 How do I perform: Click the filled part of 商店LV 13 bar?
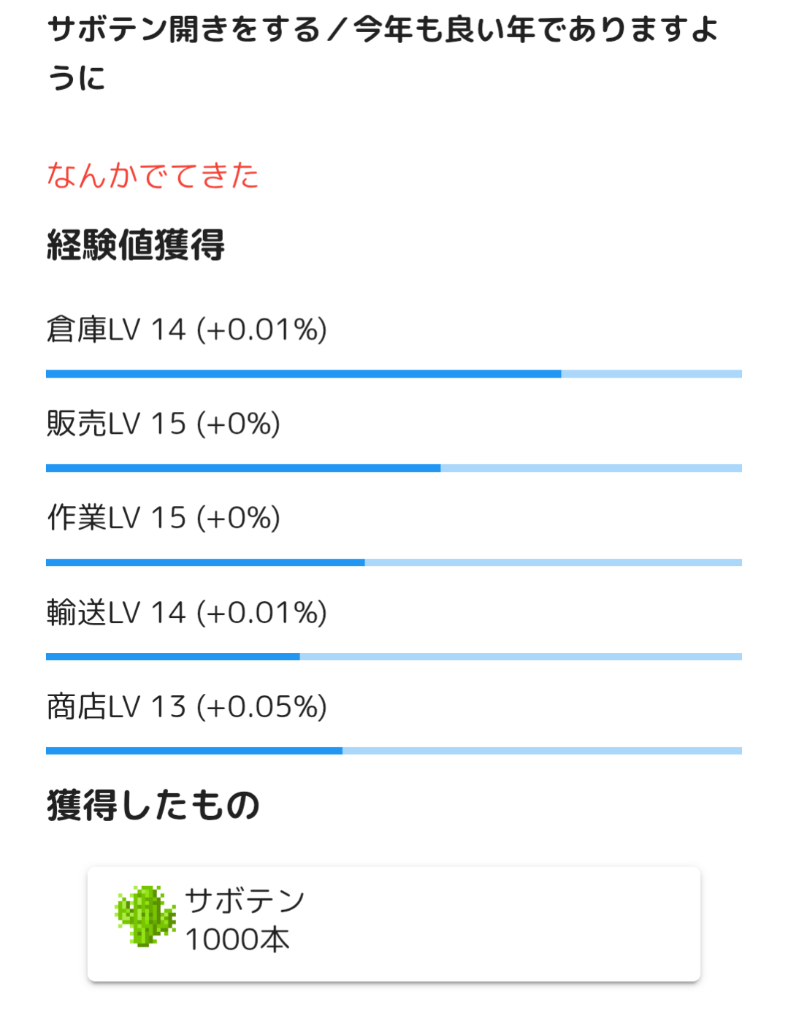194,751
